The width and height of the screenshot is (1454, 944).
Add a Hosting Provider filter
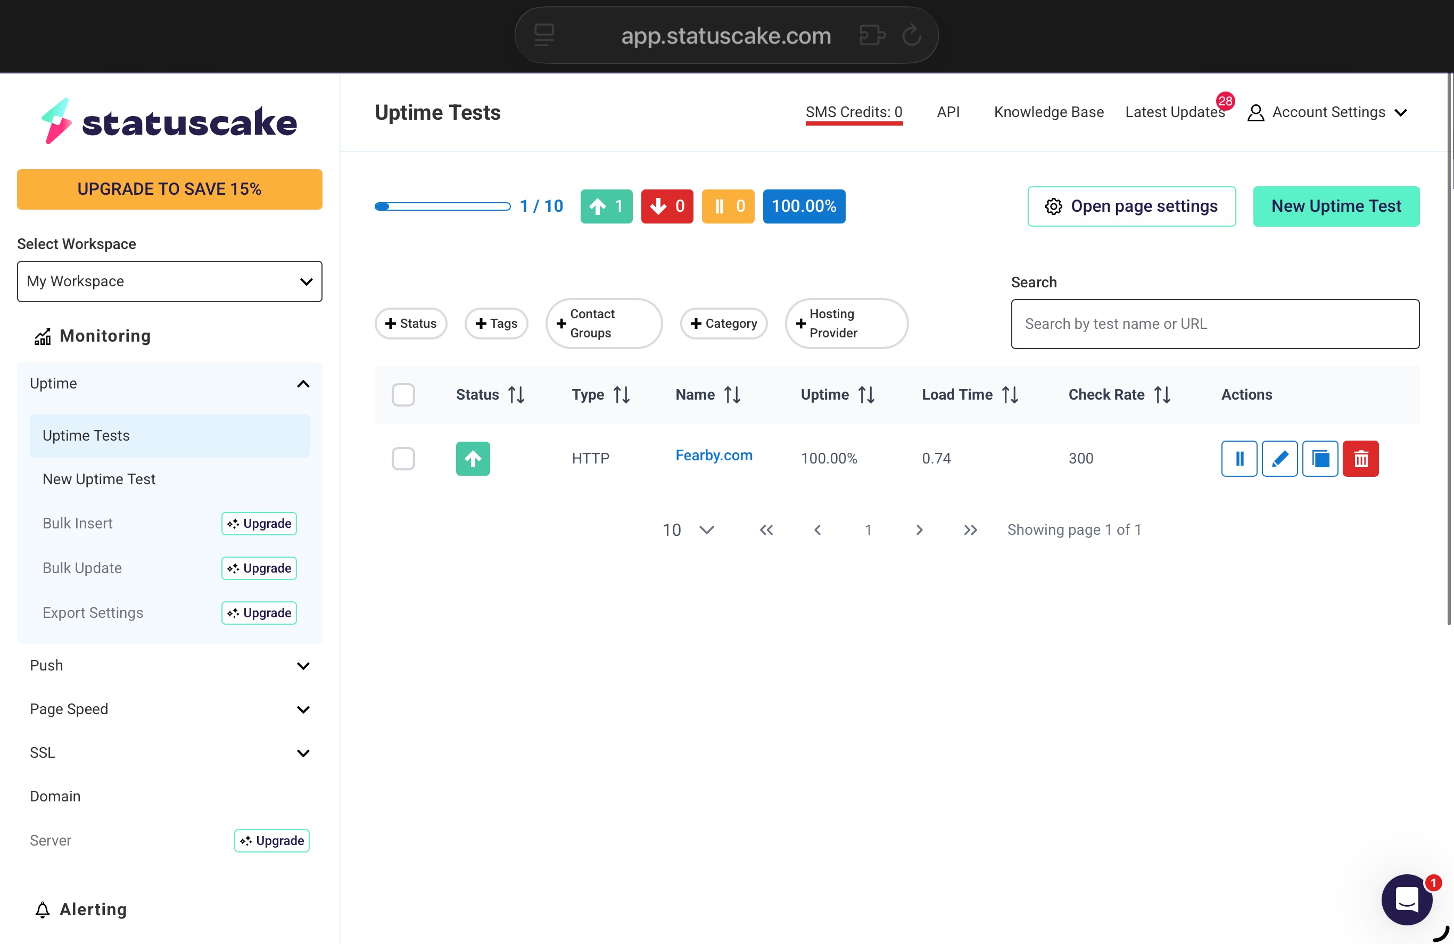[846, 323]
